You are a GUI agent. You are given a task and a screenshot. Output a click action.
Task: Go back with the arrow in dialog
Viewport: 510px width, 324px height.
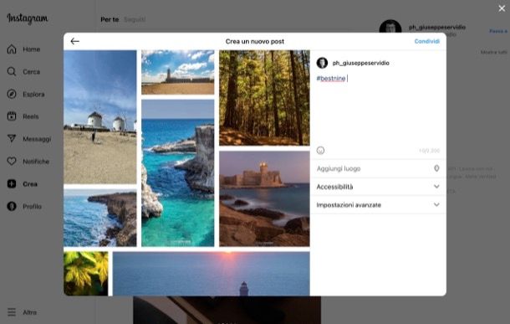[x=74, y=41]
